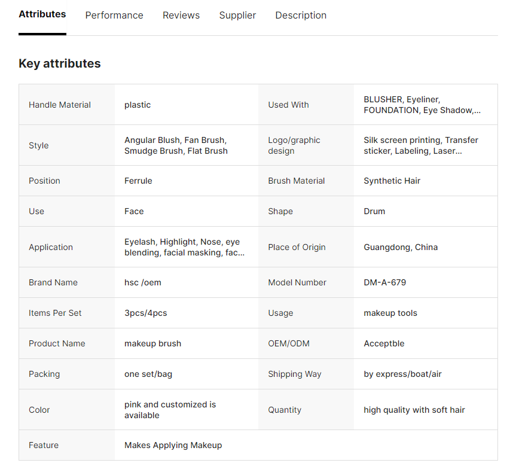Click the Synthetic Hair brush material value

pyautogui.click(x=392, y=181)
